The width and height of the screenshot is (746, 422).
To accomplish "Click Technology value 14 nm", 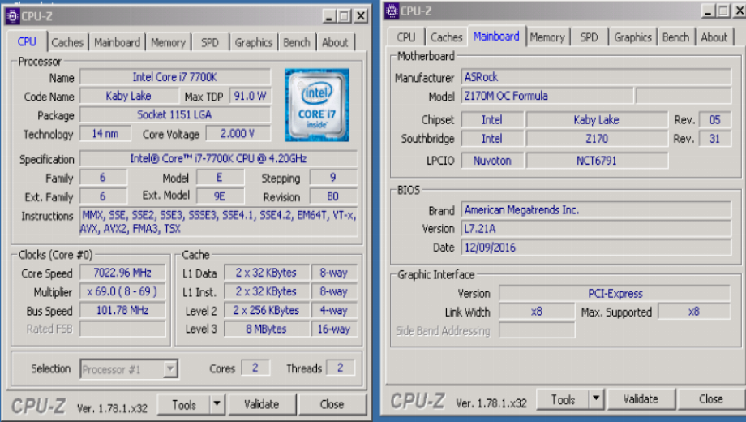I will pyautogui.click(x=105, y=134).
